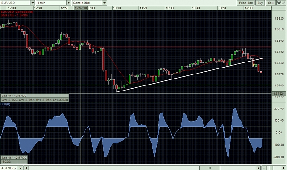This screenshot has height=170, width=287.
Task: Click the '13:30' time axis label
Action: coord(169,8)
